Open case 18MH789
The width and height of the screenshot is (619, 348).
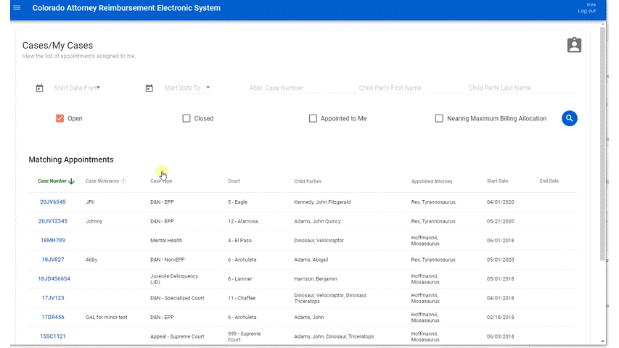coord(52,240)
